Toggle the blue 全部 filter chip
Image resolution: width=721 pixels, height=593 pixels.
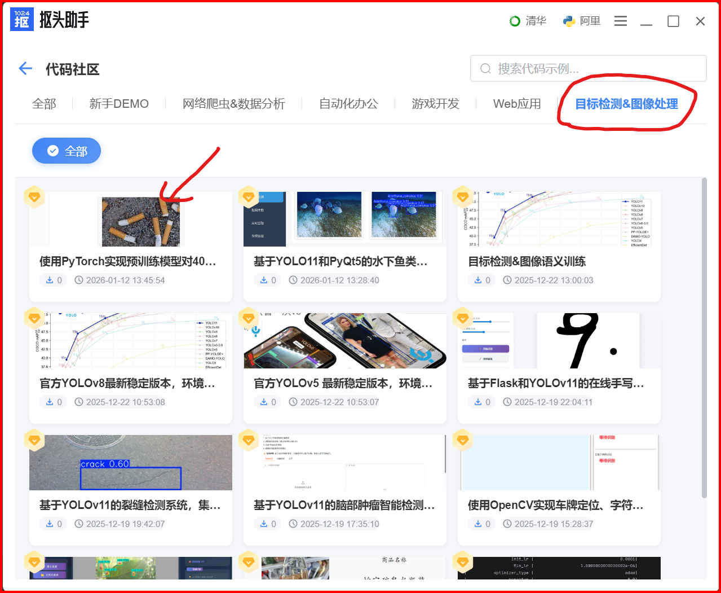(67, 151)
